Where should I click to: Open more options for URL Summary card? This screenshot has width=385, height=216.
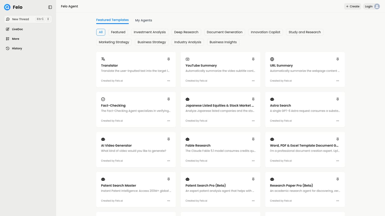(x=338, y=81)
